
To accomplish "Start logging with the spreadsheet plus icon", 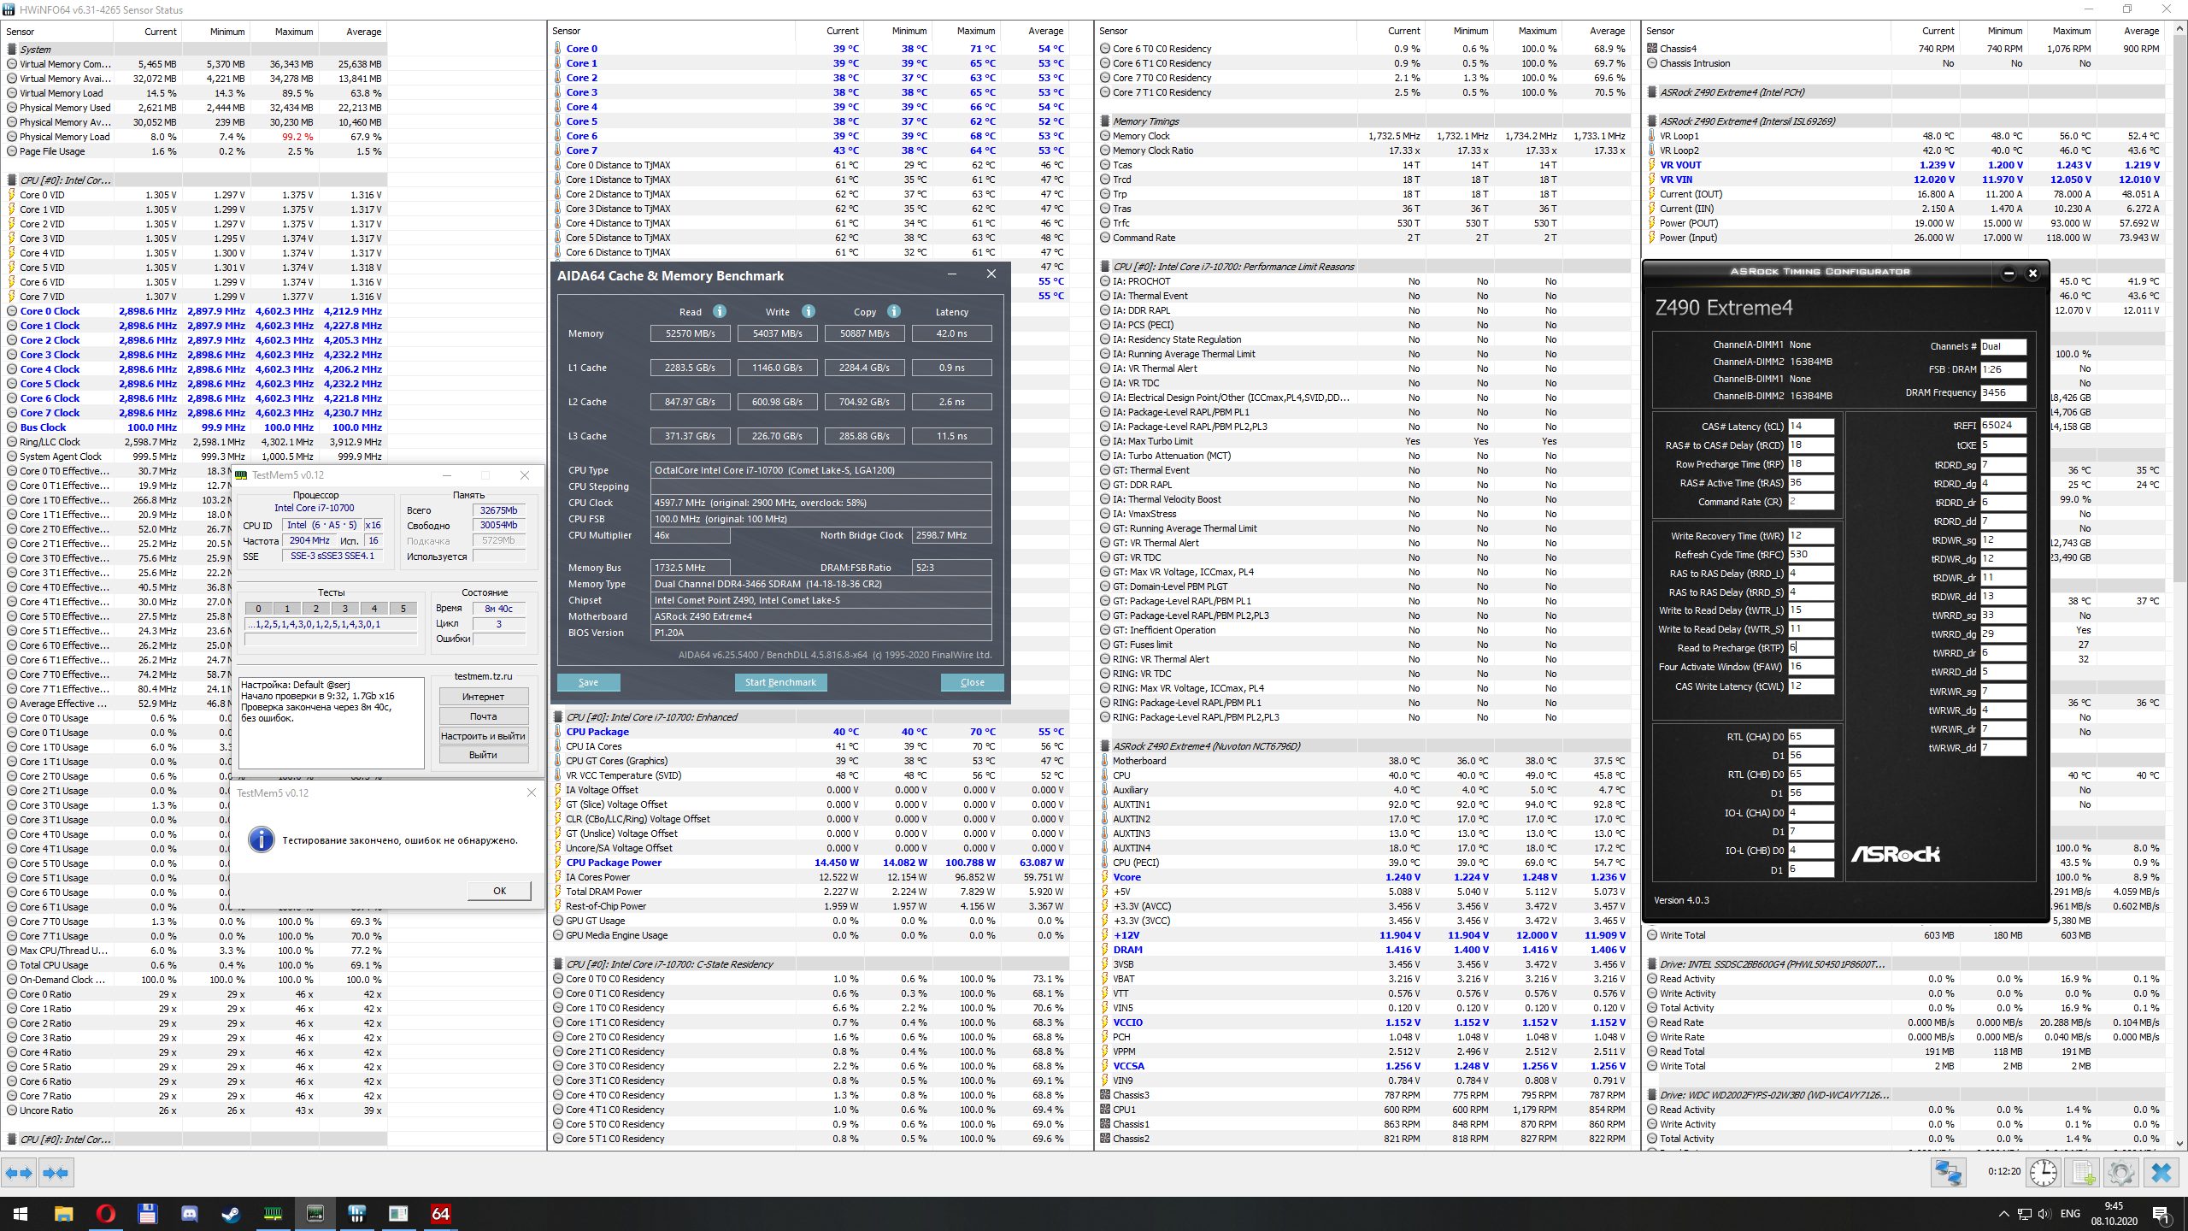I will click(2083, 1173).
